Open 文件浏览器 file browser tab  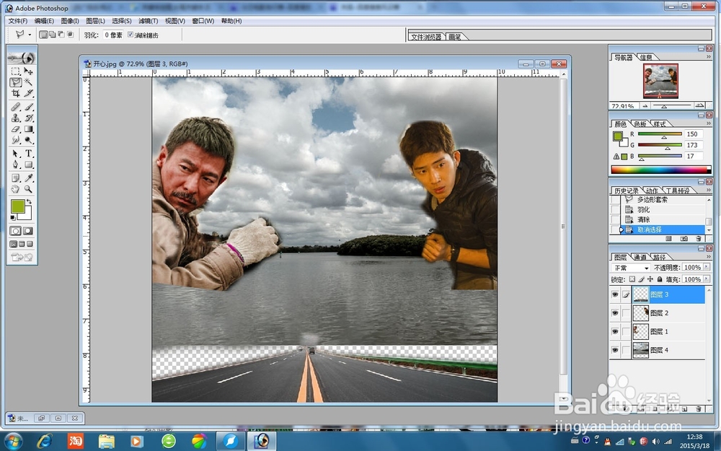tap(426, 37)
